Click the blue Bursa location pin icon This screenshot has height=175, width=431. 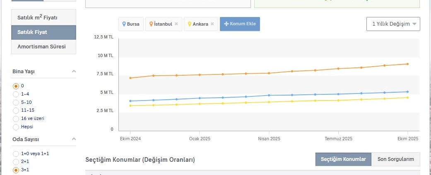124,24
